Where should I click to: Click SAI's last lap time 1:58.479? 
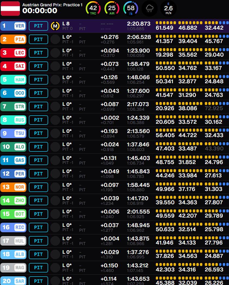click(x=138, y=64)
